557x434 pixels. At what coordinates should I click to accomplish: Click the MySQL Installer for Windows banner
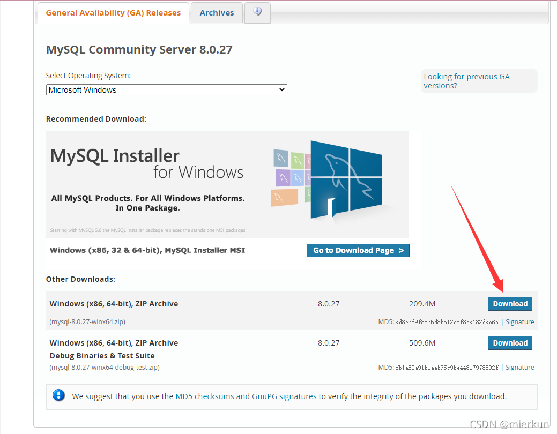(227, 184)
